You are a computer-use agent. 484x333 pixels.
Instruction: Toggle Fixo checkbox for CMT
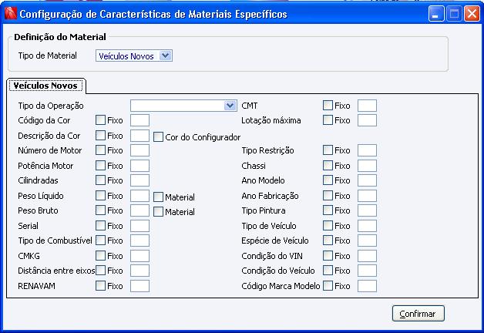pos(328,106)
